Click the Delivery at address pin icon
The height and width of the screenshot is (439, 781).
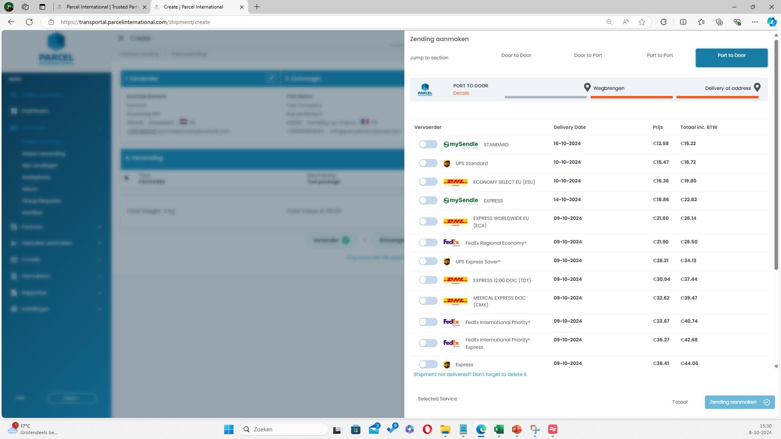757,87
